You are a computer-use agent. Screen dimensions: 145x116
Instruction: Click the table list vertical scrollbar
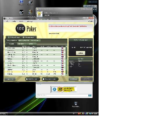tap(66, 61)
